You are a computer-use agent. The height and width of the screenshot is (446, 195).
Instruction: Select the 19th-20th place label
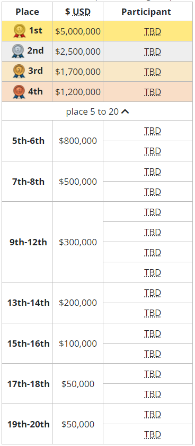pyautogui.click(x=29, y=424)
